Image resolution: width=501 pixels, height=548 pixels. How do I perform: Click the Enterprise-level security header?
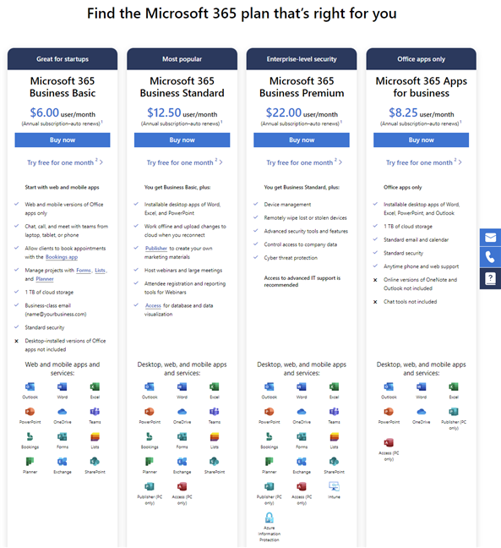coord(302,59)
